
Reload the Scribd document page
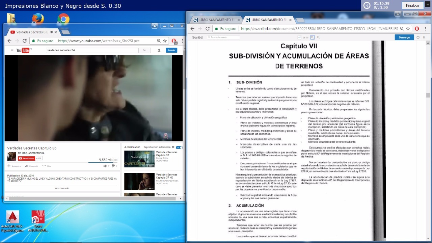[208, 29]
